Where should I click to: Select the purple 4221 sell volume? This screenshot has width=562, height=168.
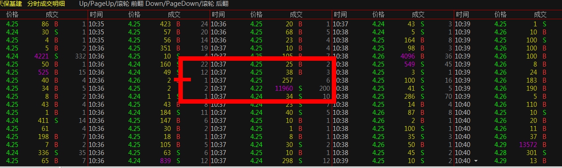tap(41, 56)
